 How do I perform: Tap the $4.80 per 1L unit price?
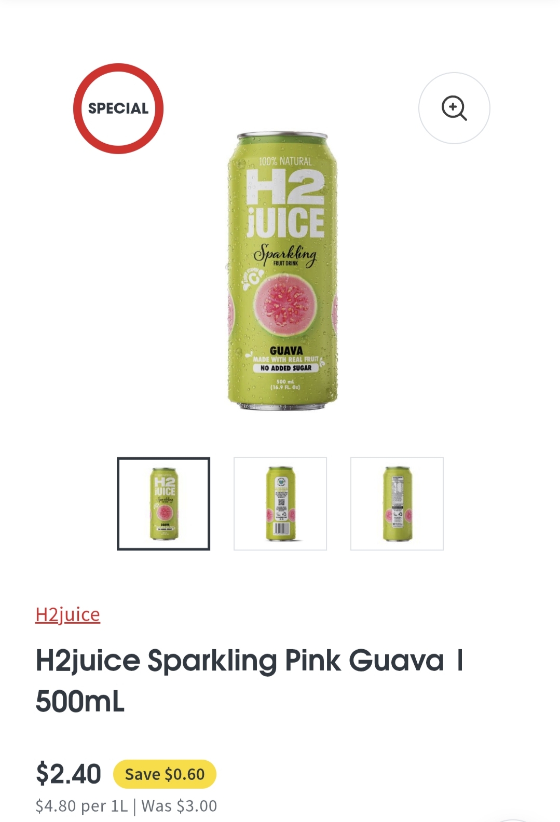[81, 806]
